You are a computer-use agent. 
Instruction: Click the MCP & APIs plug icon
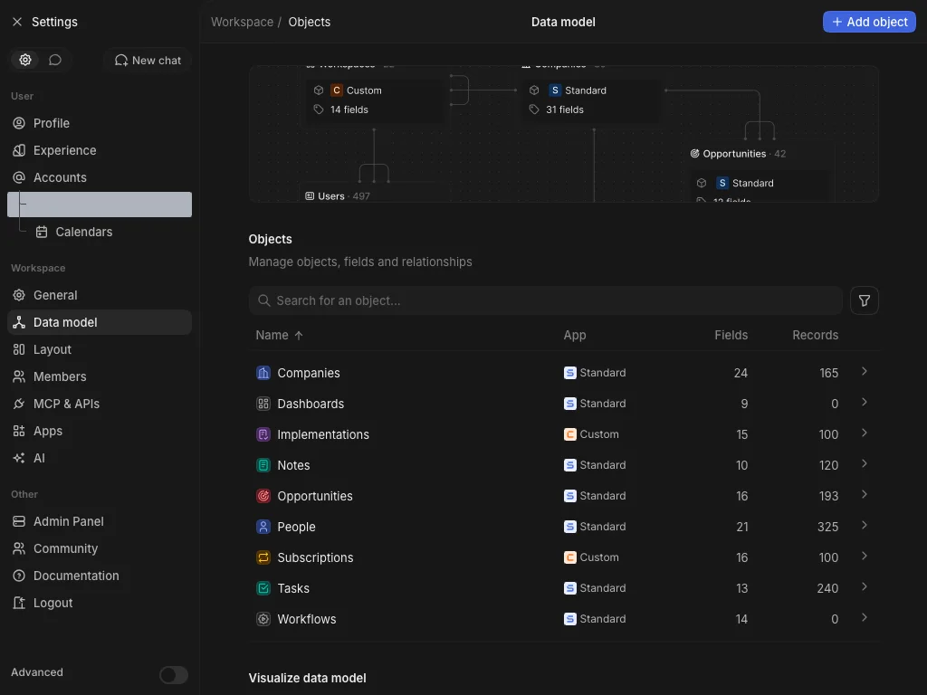19,404
